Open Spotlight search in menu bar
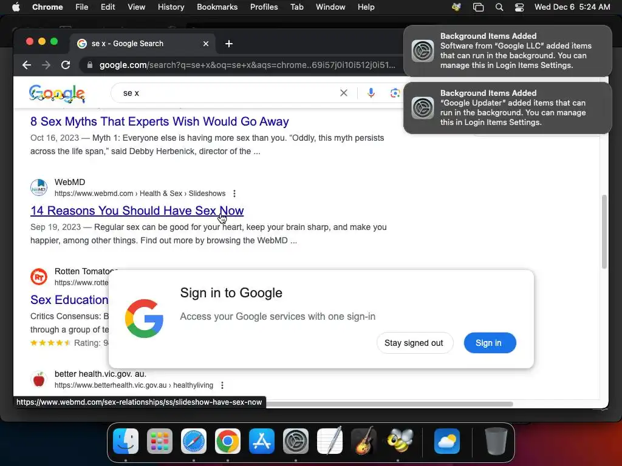The width and height of the screenshot is (622, 466). coord(499,7)
